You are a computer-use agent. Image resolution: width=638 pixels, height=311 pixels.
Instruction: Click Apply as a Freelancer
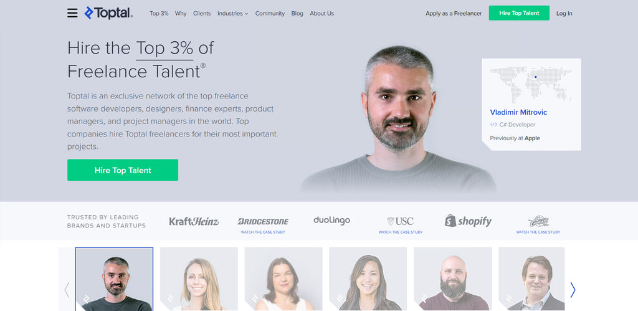pos(454,14)
